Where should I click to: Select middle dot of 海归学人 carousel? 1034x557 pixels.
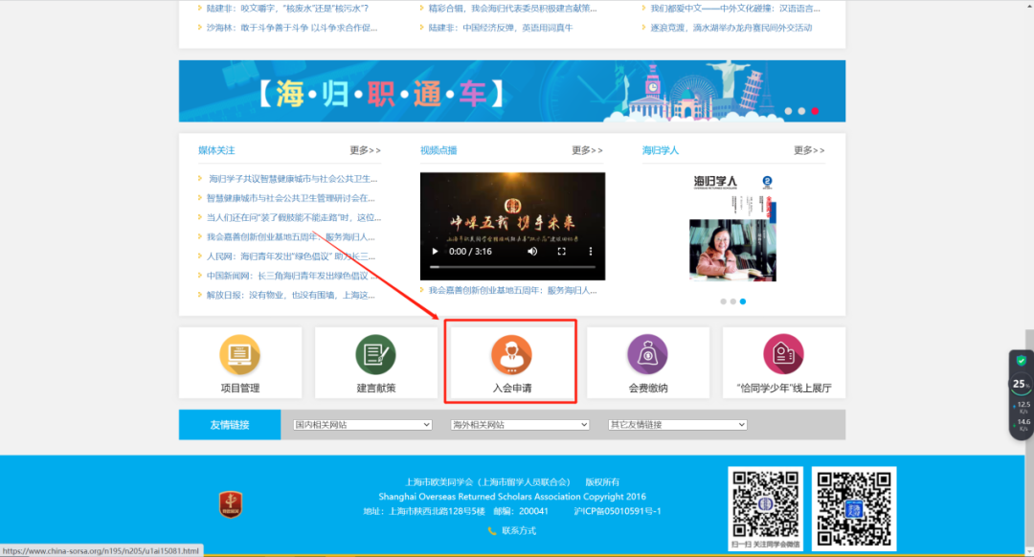[x=732, y=301]
